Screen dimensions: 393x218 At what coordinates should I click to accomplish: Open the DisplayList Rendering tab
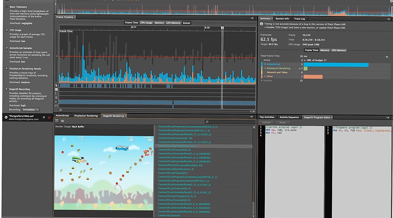click(86, 116)
